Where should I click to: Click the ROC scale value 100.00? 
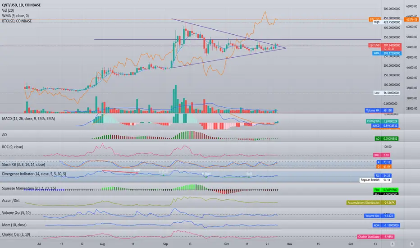click(x=388, y=147)
